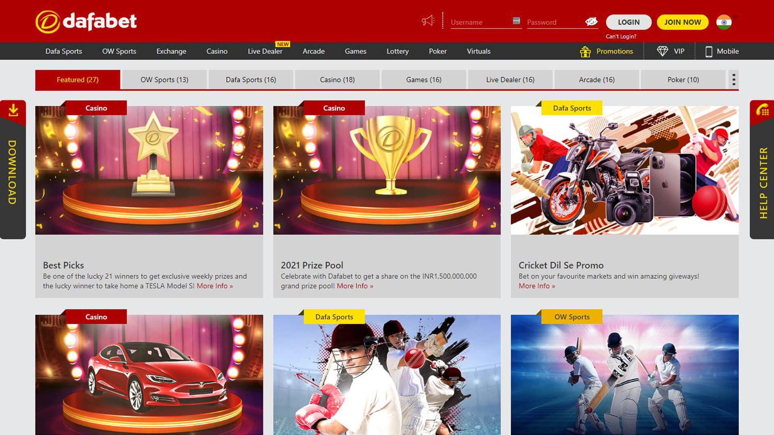Screen dimensions: 774x435
Task: Open the India flag language selector
Action: [x=724, y=22]
